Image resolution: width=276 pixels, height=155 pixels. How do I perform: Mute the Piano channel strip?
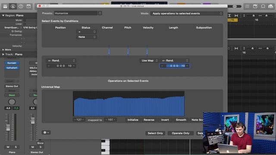pyautogui.click(x=8, y=147)
